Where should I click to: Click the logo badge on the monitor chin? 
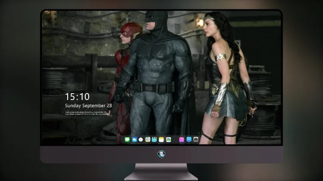click(161, 154)
